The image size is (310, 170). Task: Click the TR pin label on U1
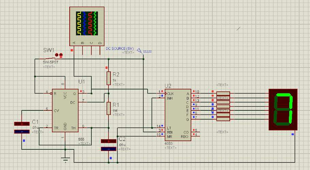(56, 128)
